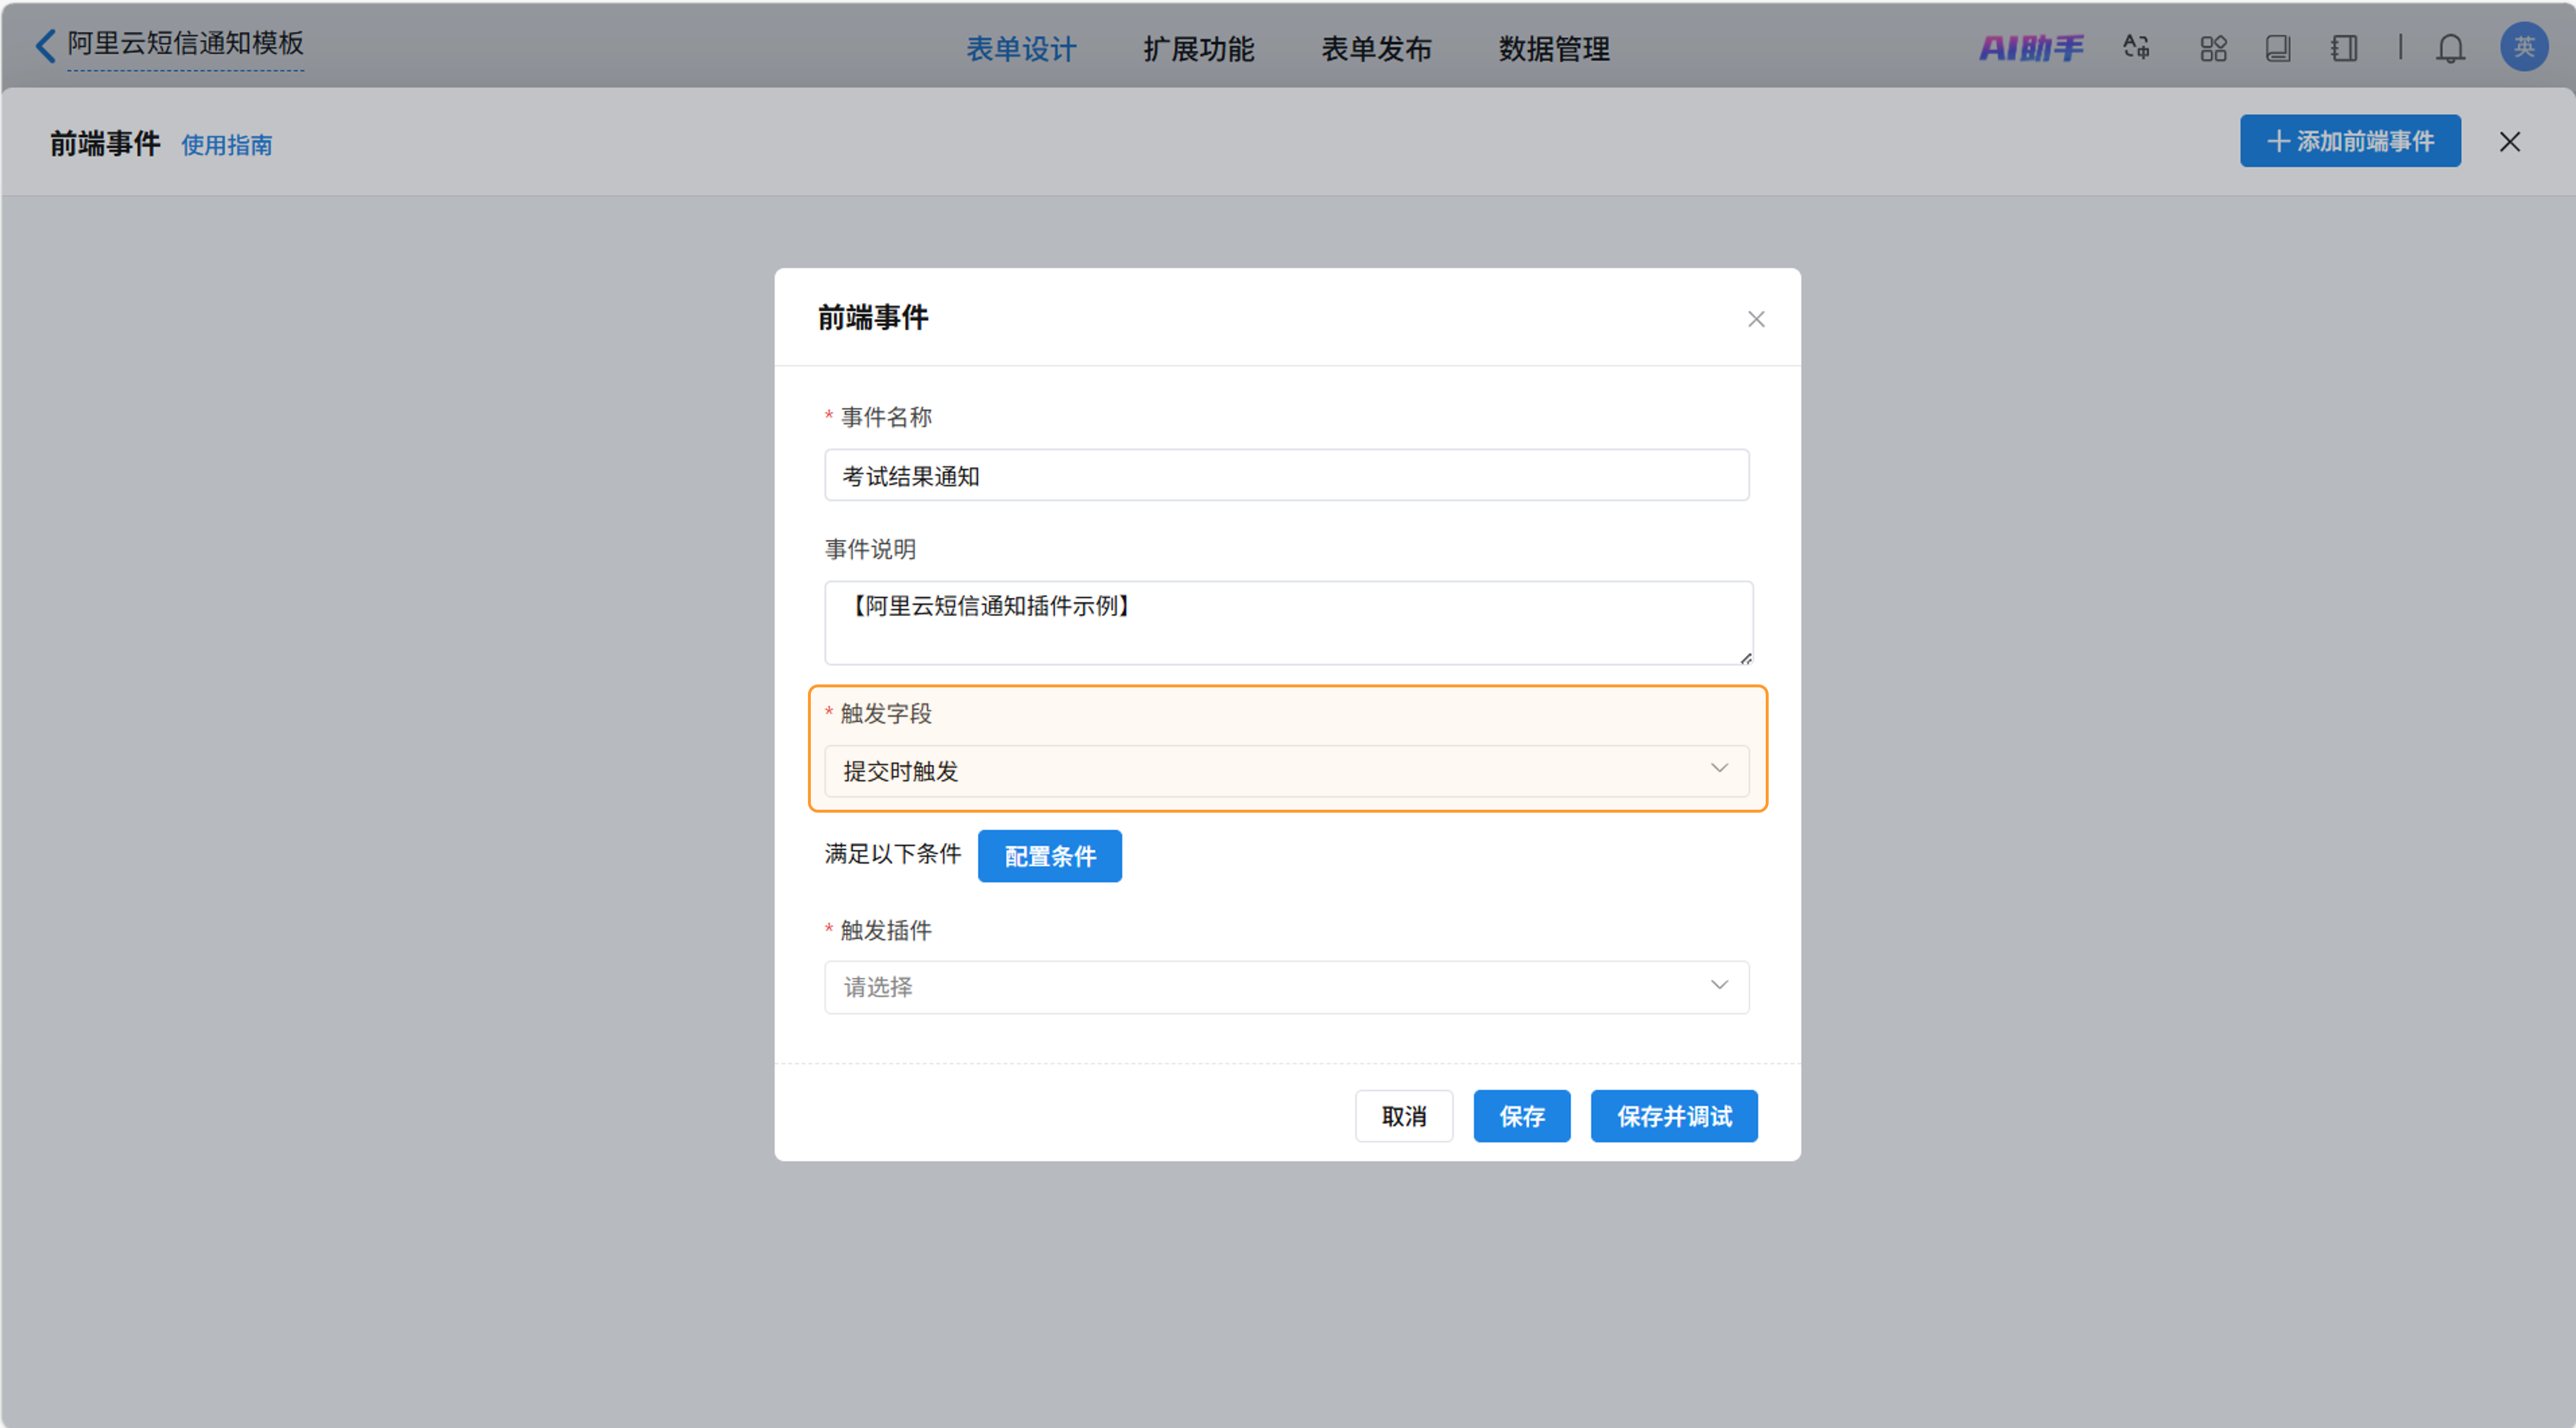The height and width of the screenshot is (1428, 2576).
Task: Close the 前端事件 dialog
Action: point(1757,318)
